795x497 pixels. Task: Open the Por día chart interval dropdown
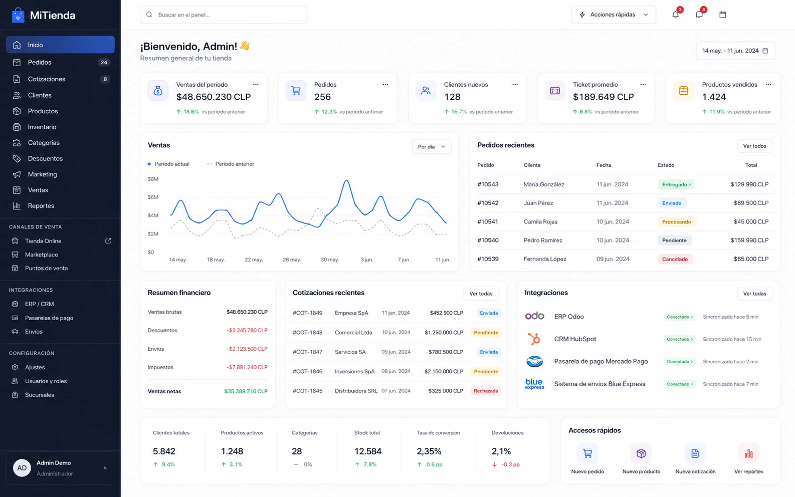[432, 147]
